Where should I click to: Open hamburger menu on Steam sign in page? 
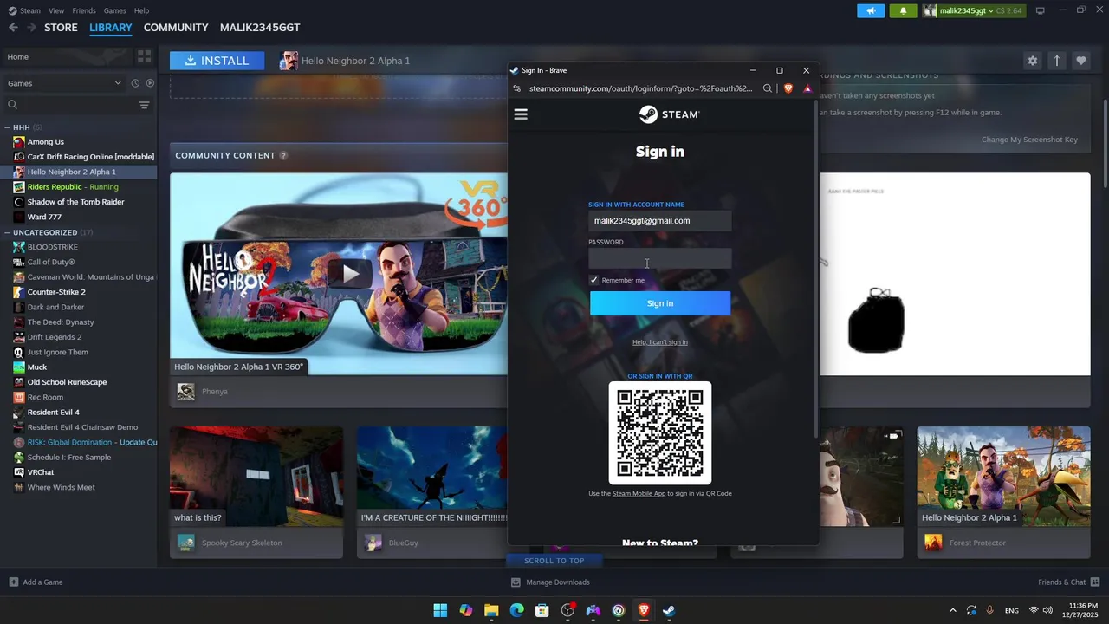coord(521,114)
